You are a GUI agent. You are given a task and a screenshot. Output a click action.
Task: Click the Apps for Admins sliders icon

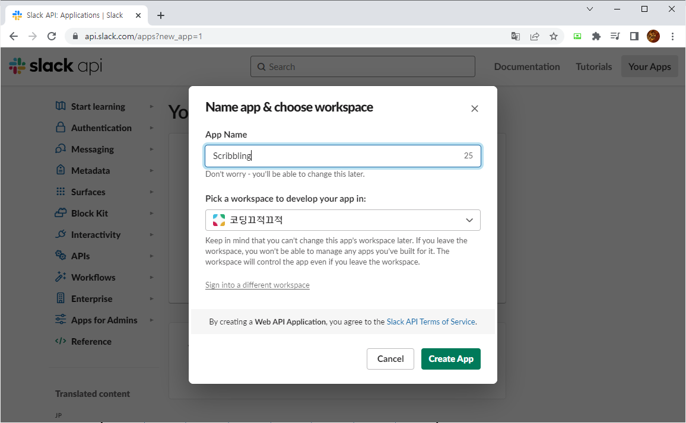pyautogui.click(x=61, y=319)
